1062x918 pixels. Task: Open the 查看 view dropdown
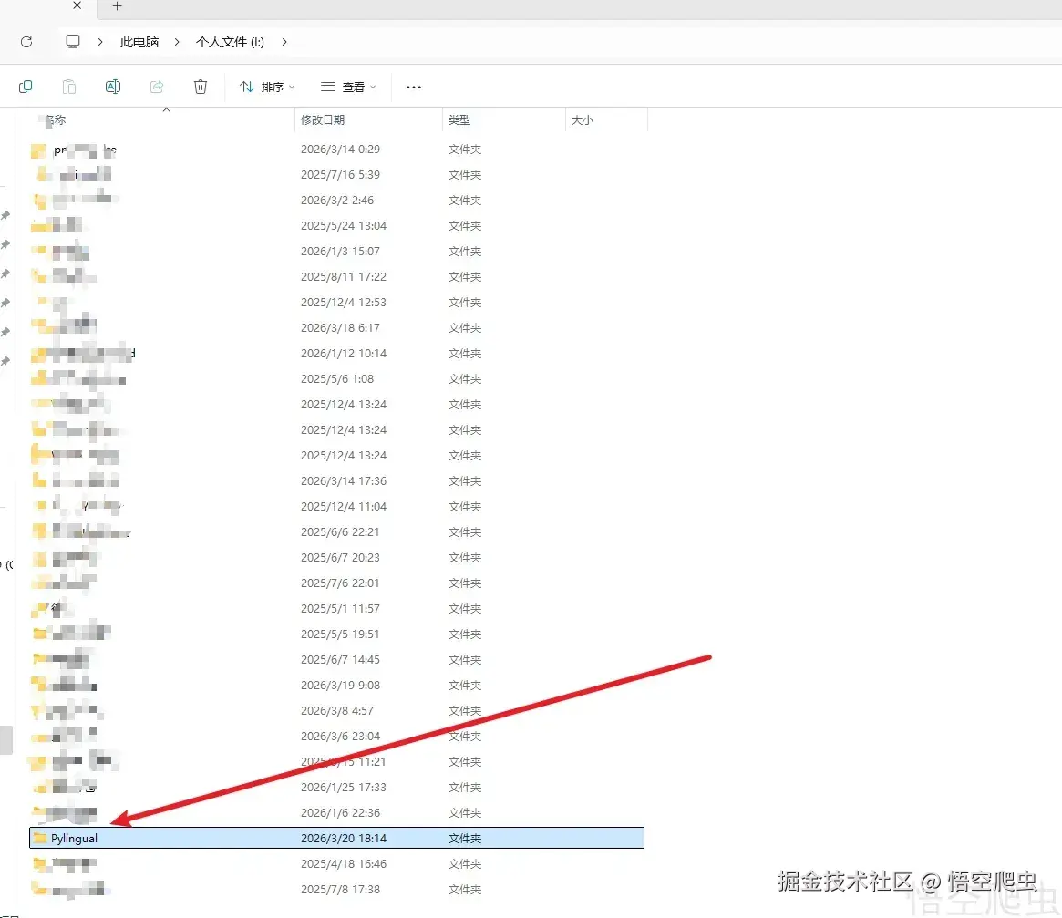pos(348,87)
